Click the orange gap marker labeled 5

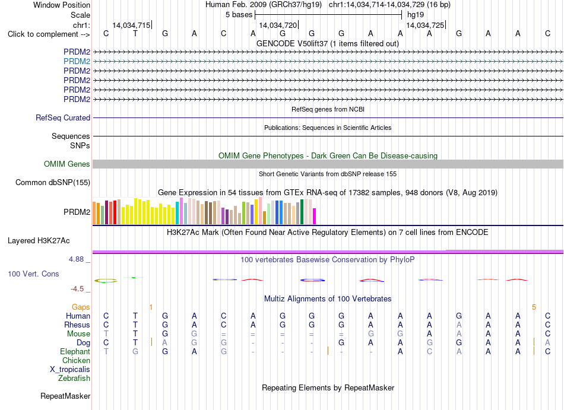(x=534, y=307)
